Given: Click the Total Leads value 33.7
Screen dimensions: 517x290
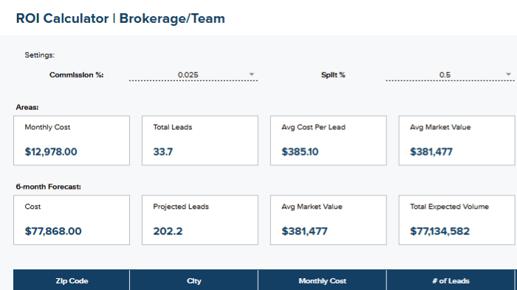Looking at the screenshot, I should (x=163, y=151).
